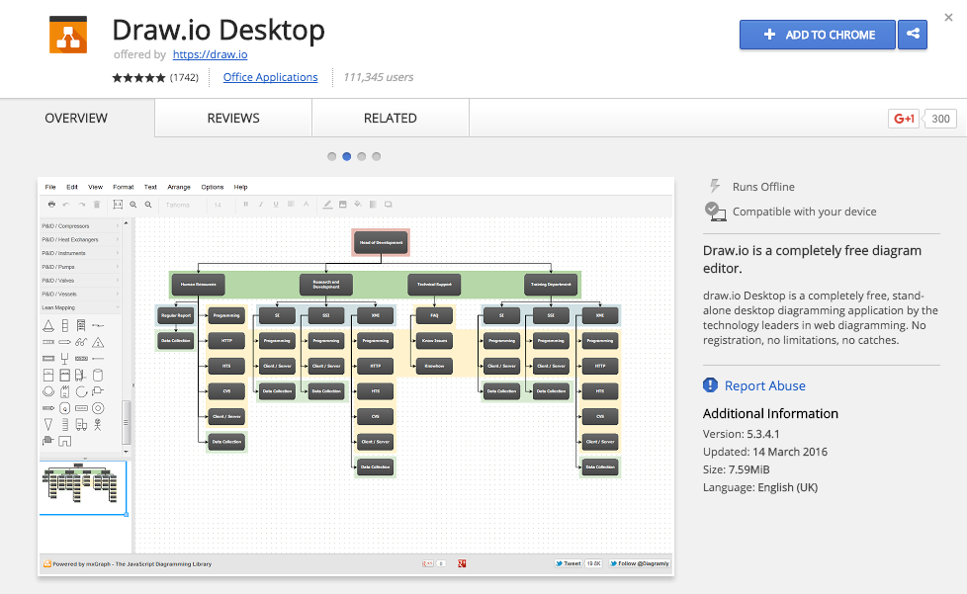Open the Related tab

tap(390, 119)
